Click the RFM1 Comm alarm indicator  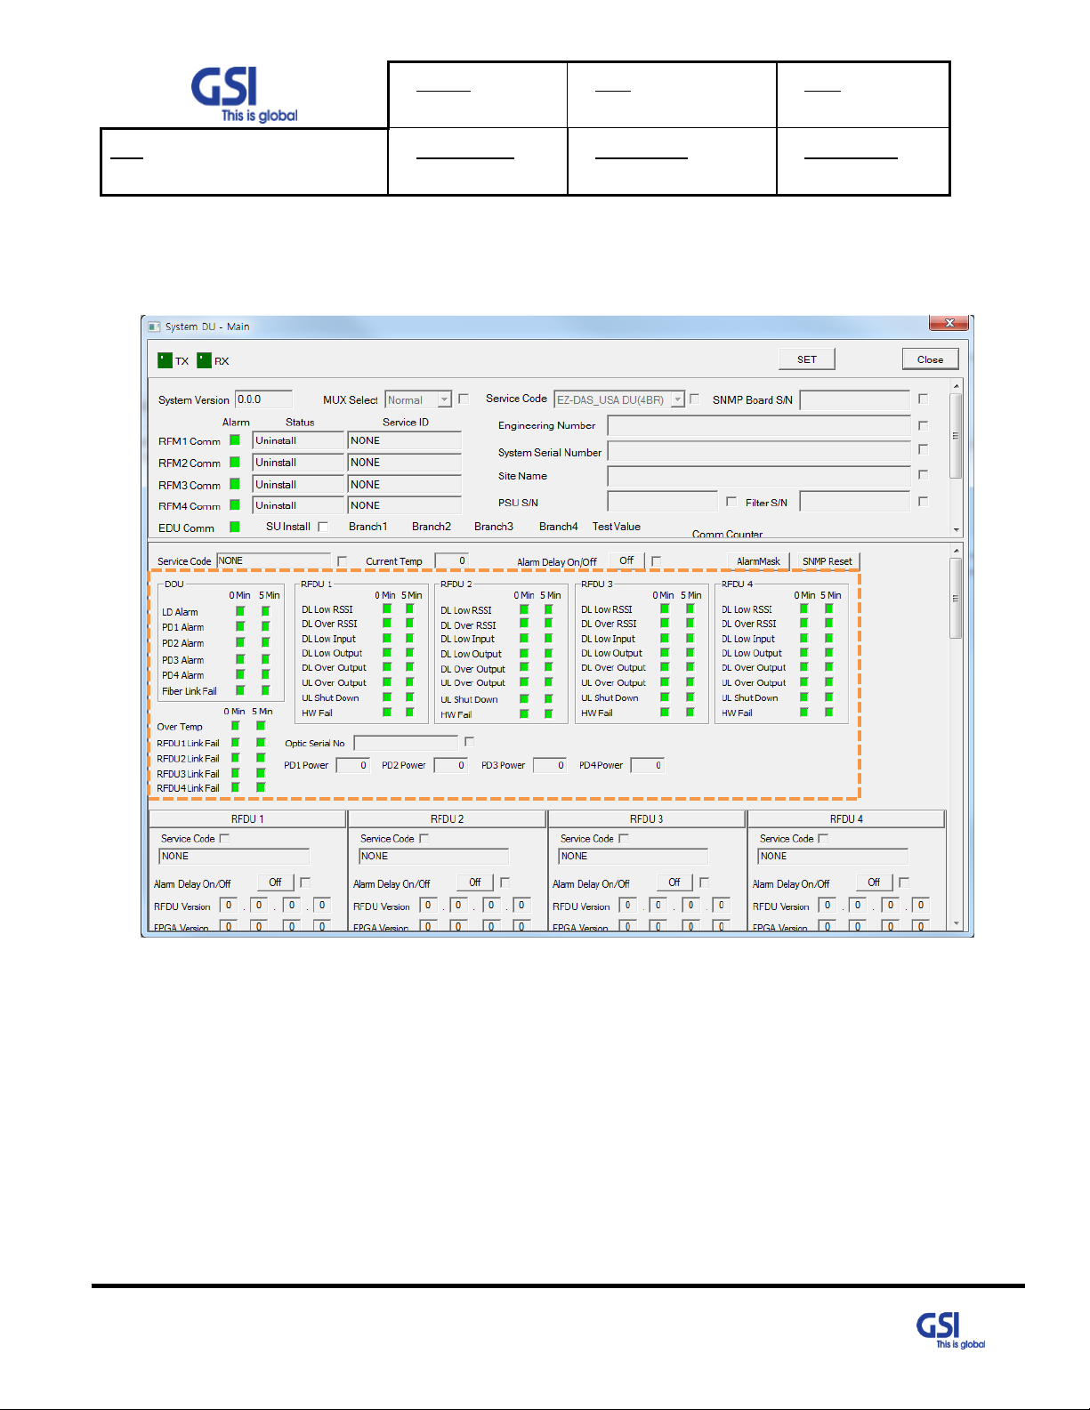pyautogui.click(x=235, y=439)
